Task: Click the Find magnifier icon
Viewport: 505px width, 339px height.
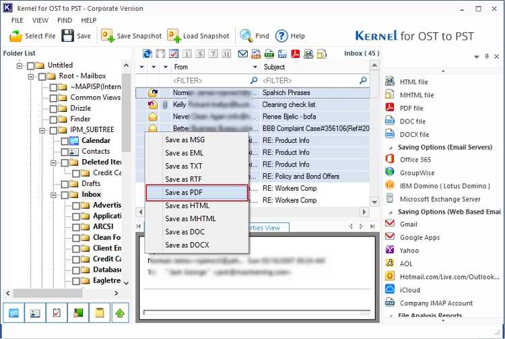Action: point(246,36)
